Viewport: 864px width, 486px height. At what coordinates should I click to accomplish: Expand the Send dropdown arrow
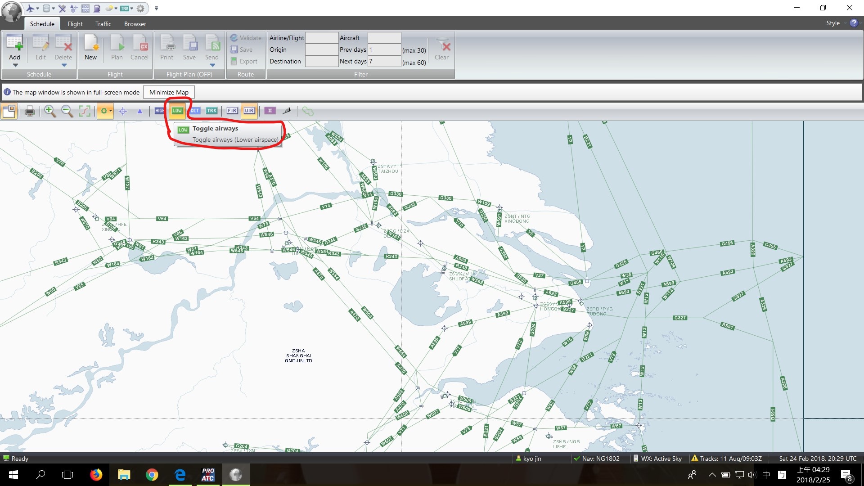[212, 66]
